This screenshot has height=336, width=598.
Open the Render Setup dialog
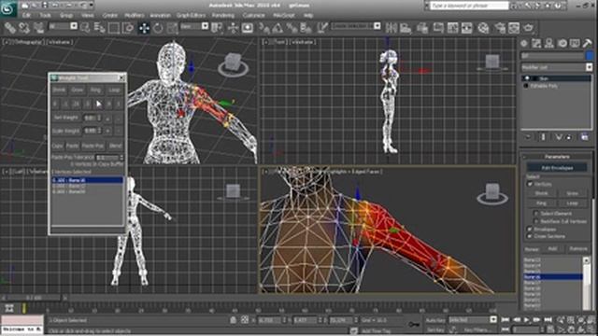500,27
